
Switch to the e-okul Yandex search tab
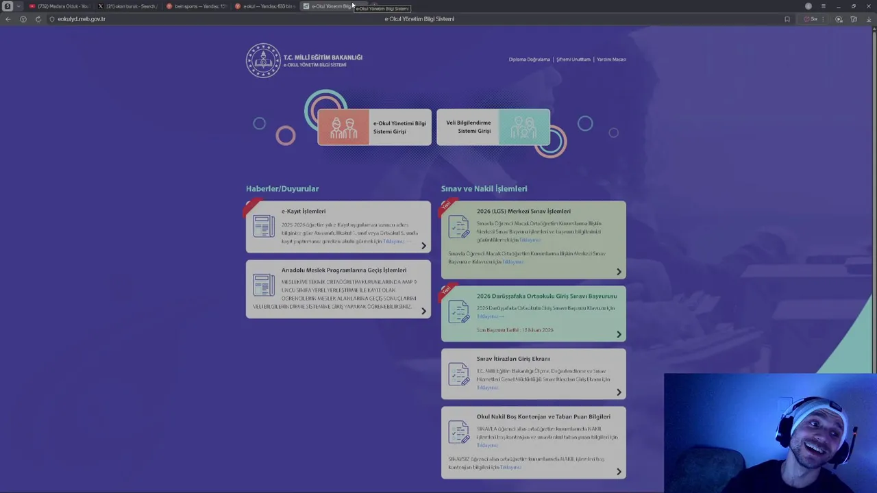coord(265,6)
